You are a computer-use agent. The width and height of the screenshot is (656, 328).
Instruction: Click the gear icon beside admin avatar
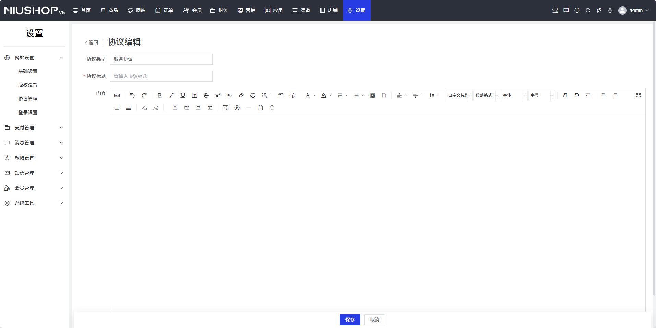click(x=610, y=10)
